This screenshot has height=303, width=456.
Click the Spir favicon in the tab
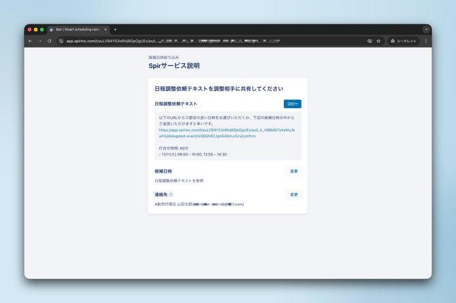(52, 29)
